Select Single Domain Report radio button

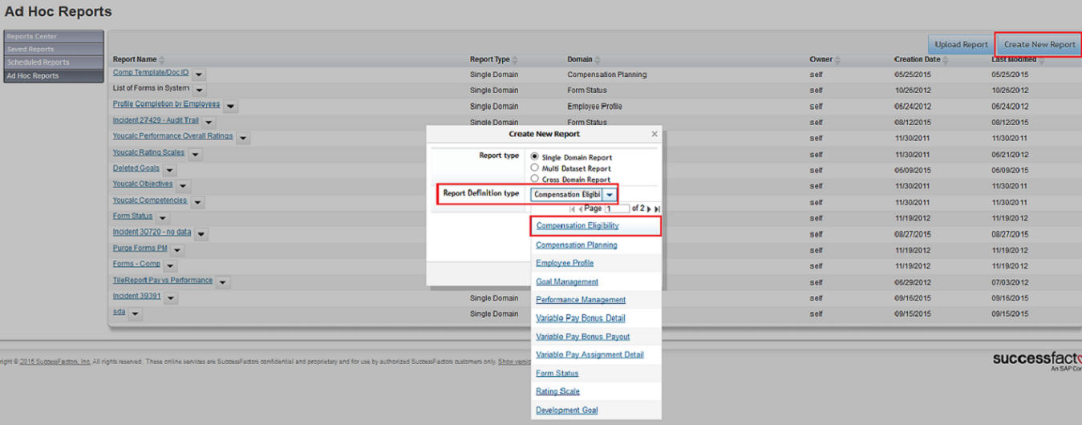(535, 157)
